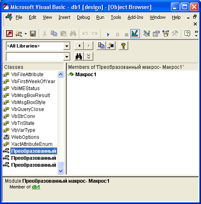
Task: Follow the db1 link in details pane
Action: pos(36,187)
